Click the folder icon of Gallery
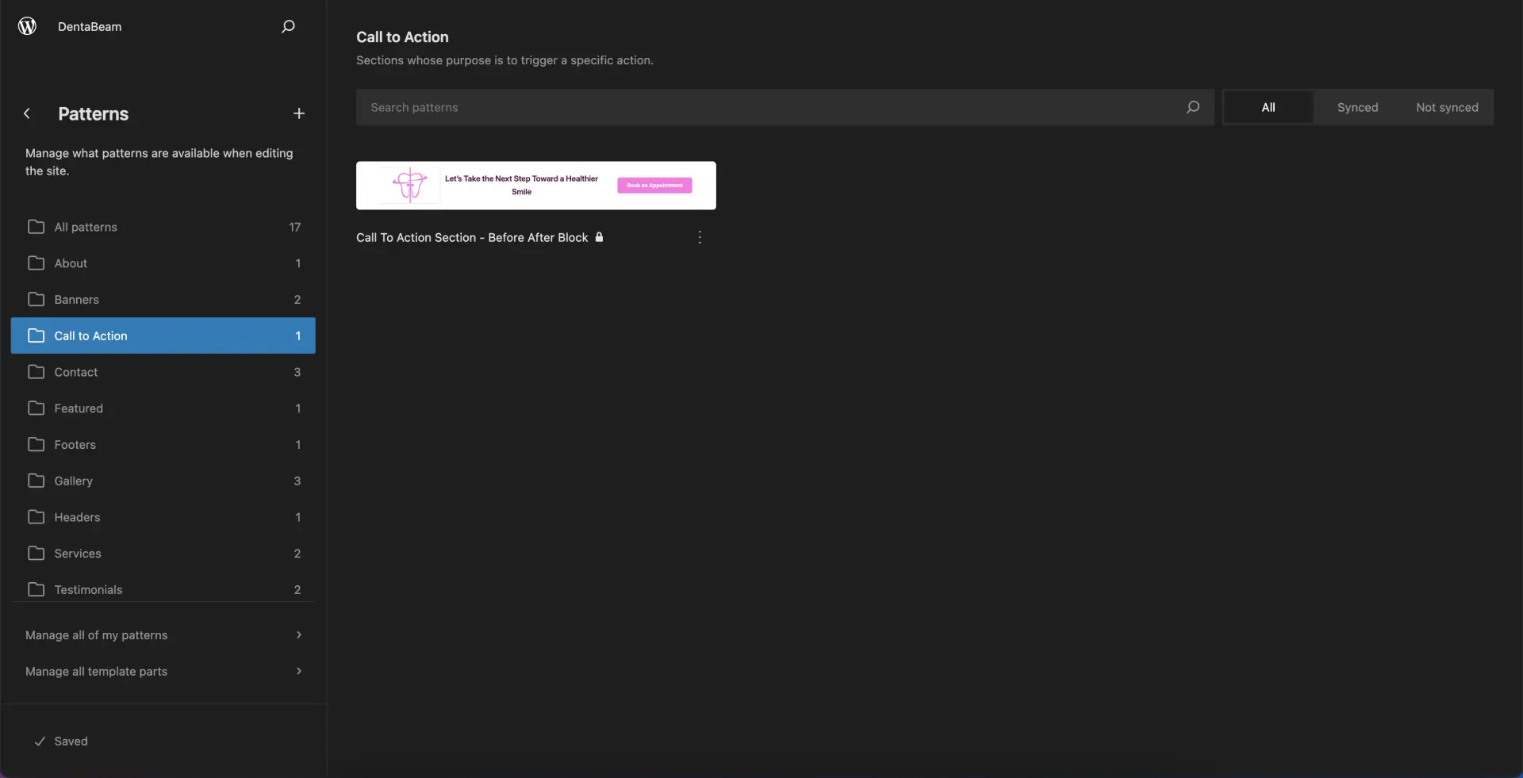The image size is (1523, 778). pyautogui.click(x=36, y=481)
